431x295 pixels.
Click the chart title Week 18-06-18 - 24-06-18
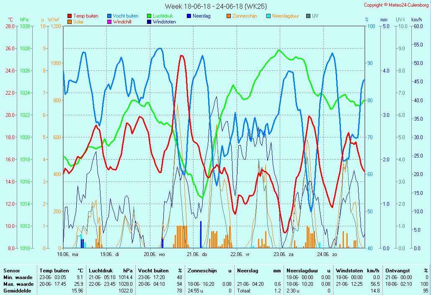215,6
